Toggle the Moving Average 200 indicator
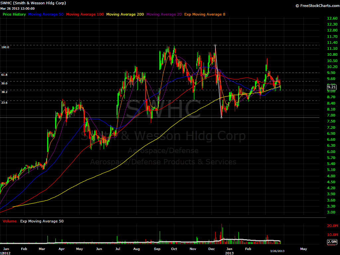 [125, 14]
